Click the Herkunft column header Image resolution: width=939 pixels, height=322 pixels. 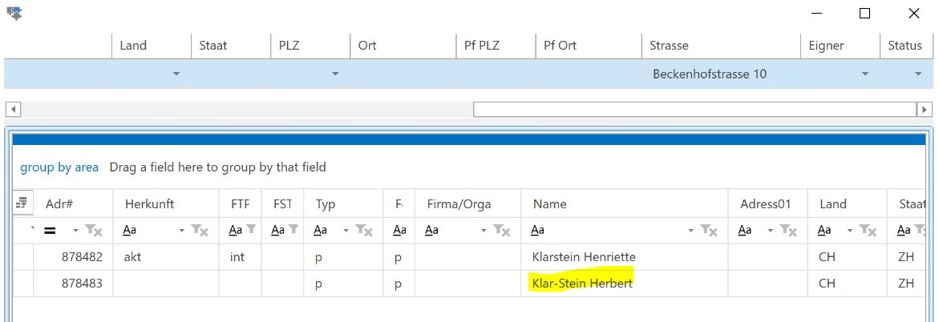tap(149, 203)
